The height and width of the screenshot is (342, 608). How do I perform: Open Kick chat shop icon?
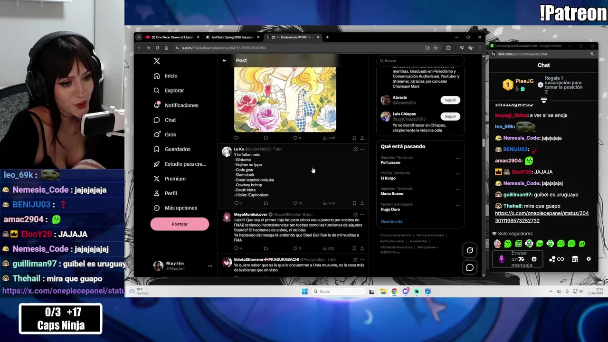[x=575, y=259]
